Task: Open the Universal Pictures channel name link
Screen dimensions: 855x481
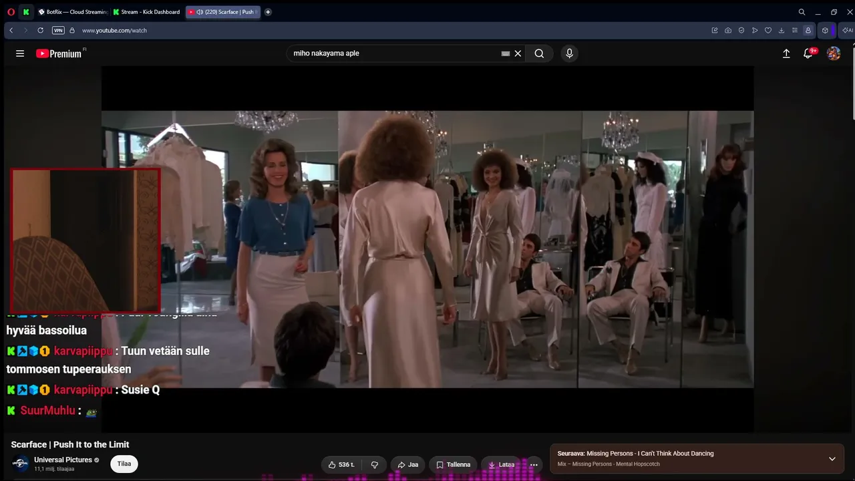Action: [x=63, y=460]
